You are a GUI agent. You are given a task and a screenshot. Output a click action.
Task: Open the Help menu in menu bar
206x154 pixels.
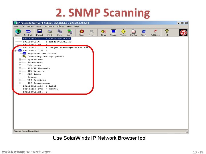coord(76,27)
